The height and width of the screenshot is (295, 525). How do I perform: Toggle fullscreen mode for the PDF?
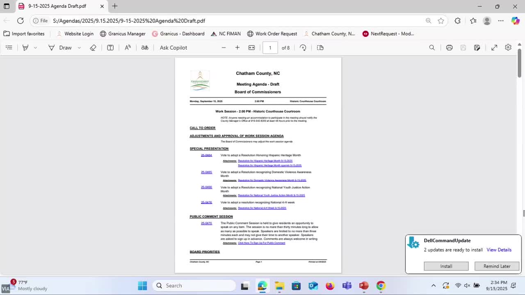[494, 48]
